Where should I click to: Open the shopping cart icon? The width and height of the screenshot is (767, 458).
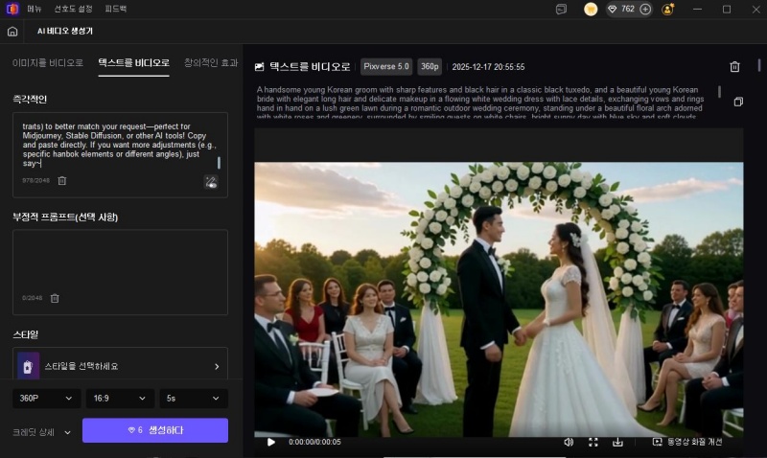[591, 9]
